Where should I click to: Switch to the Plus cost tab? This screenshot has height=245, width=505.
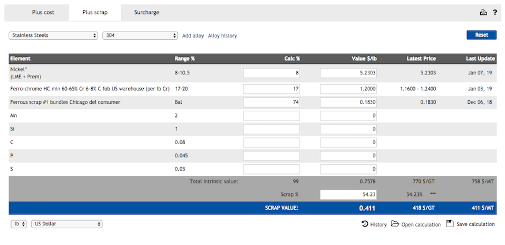(x=43, y=12)
